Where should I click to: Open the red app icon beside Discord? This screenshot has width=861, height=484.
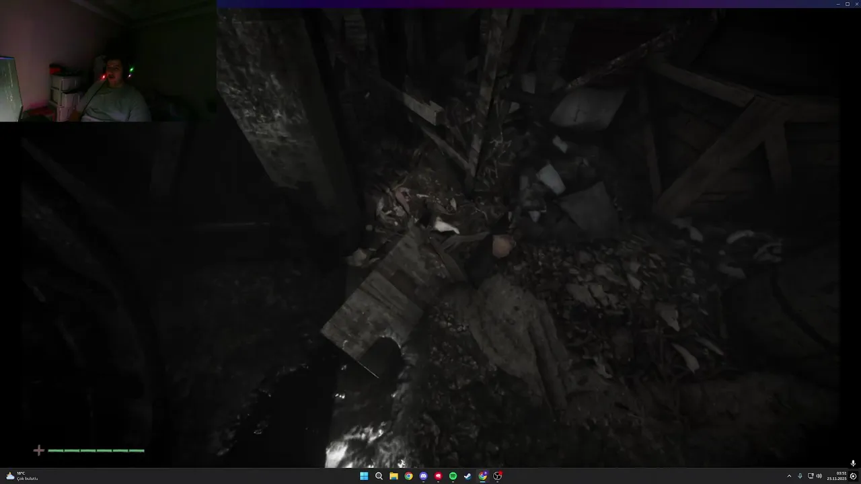[x=438, y=476]
